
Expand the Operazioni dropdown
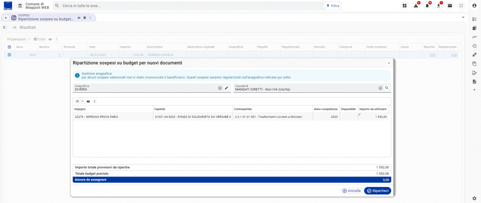[x=19, y=39]
